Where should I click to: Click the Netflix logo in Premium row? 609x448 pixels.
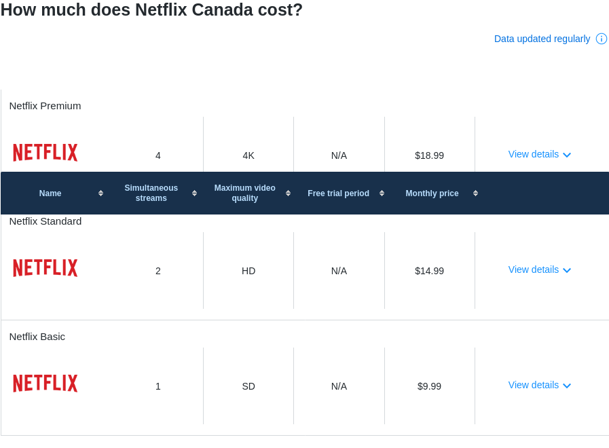pos(45,153)
